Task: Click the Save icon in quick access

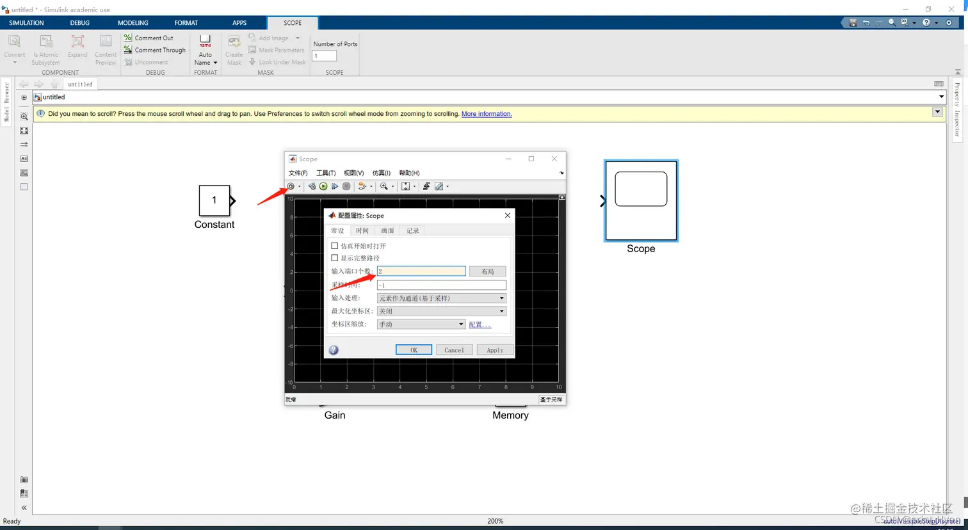Action: coord(853,22)
